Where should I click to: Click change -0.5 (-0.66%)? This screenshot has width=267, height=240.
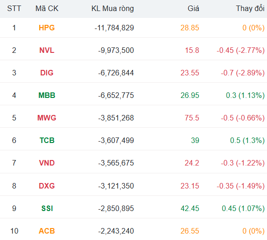(x=243, y=118)
